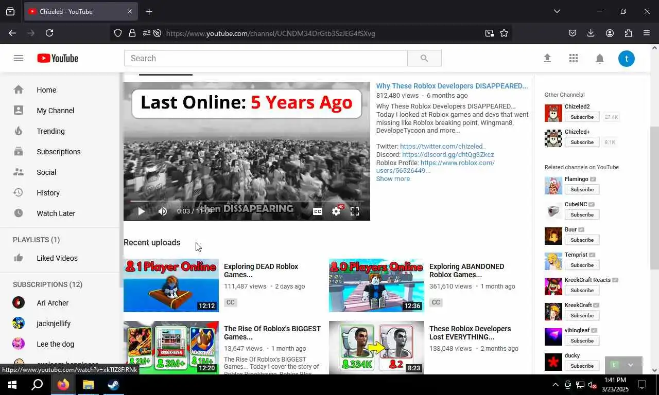659x395 pixels.
Task: Subscribe to Buur
Action: click(582, 240)
